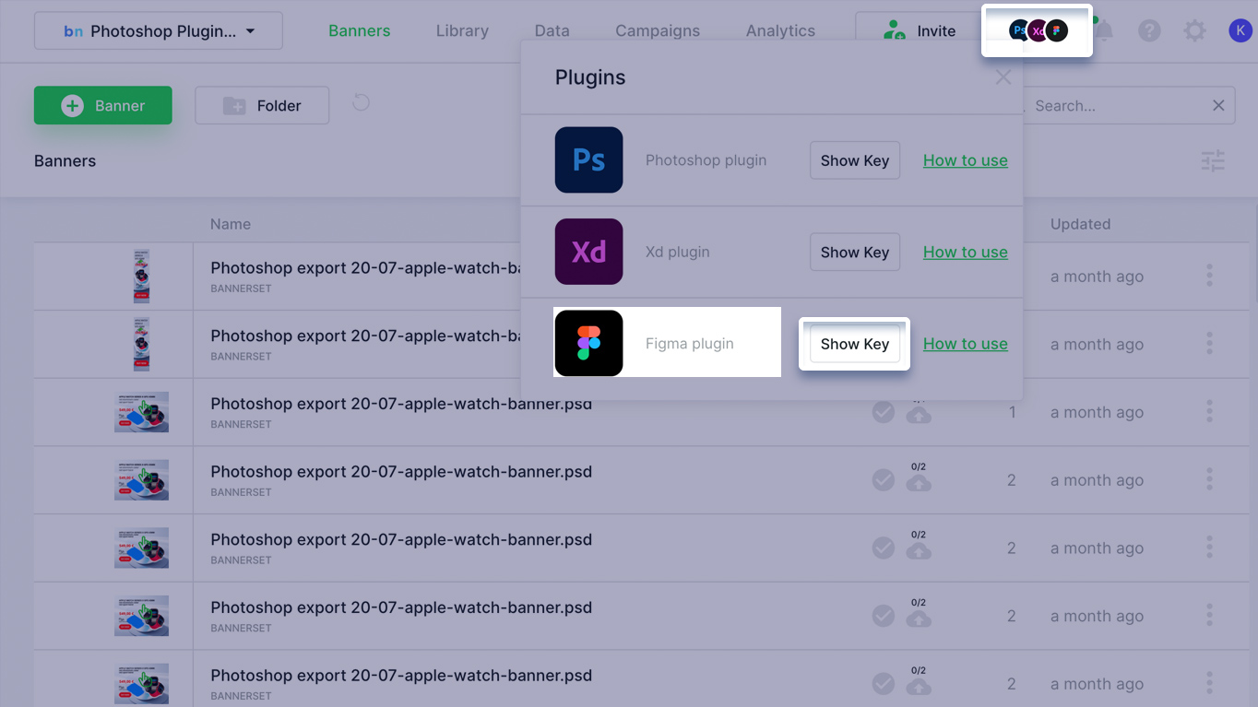Open the Photoshop Plugin workspace dropdown

point(159,31)
